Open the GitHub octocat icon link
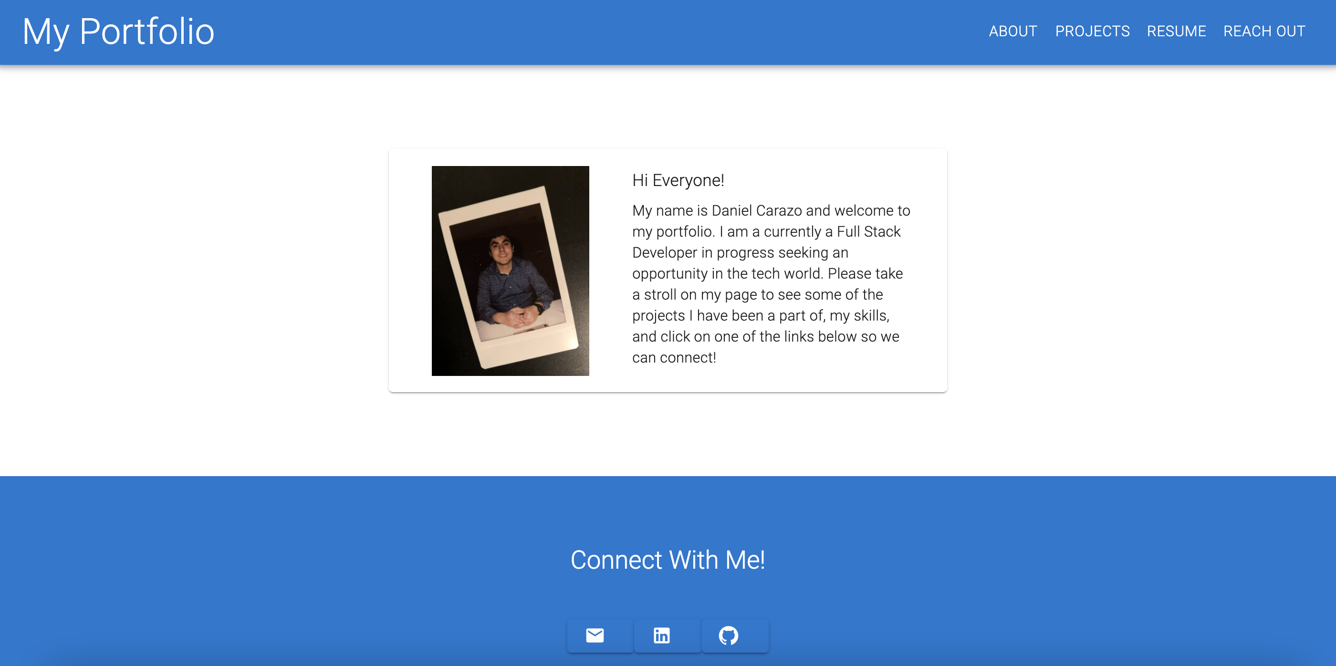1336x666 pixels. 728,635
